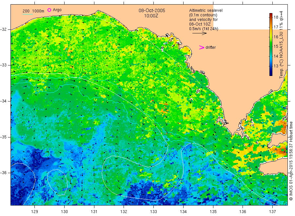Click the latitude axis label -34
The height and width of the screenshot is (216, 295).
pos(3,101)
